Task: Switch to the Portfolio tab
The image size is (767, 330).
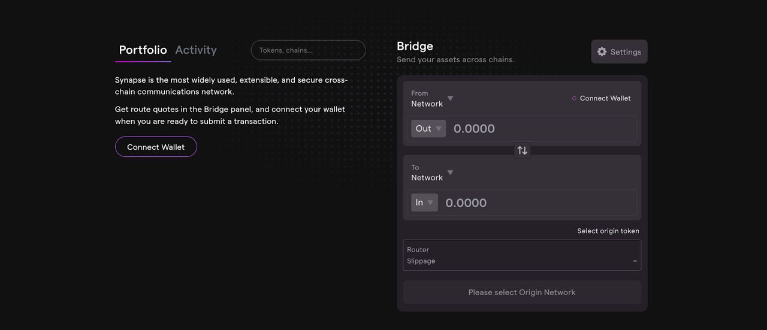Action: (143, 50)
